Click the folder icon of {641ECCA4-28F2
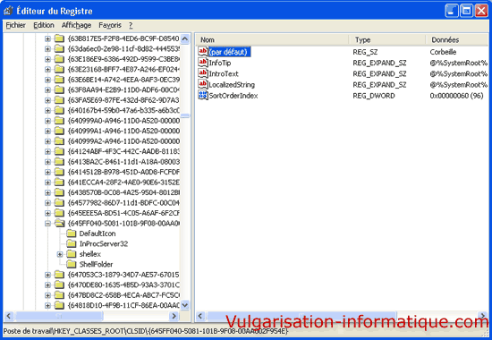The height and width of the screenshot is (340, 492). pyautogui.click(x=59, y=183)
